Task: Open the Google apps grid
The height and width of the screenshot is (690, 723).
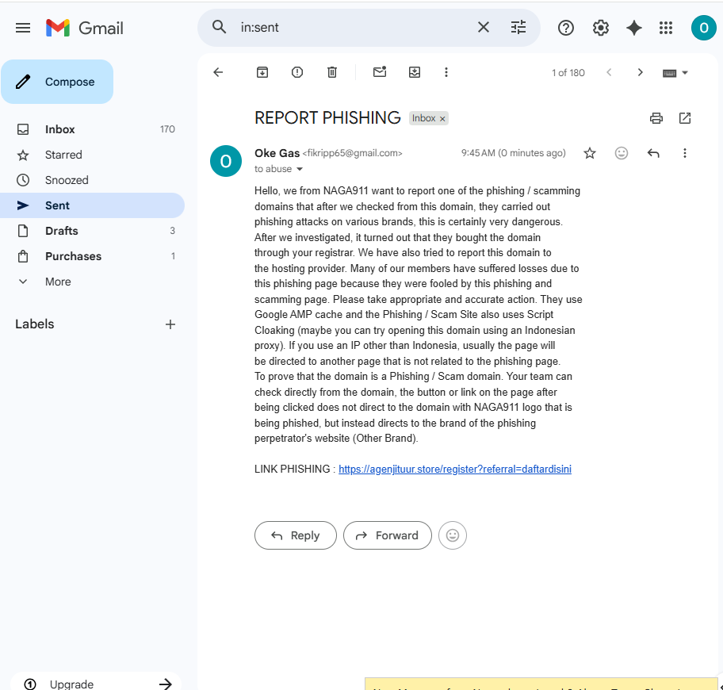Action: [666, 28]
